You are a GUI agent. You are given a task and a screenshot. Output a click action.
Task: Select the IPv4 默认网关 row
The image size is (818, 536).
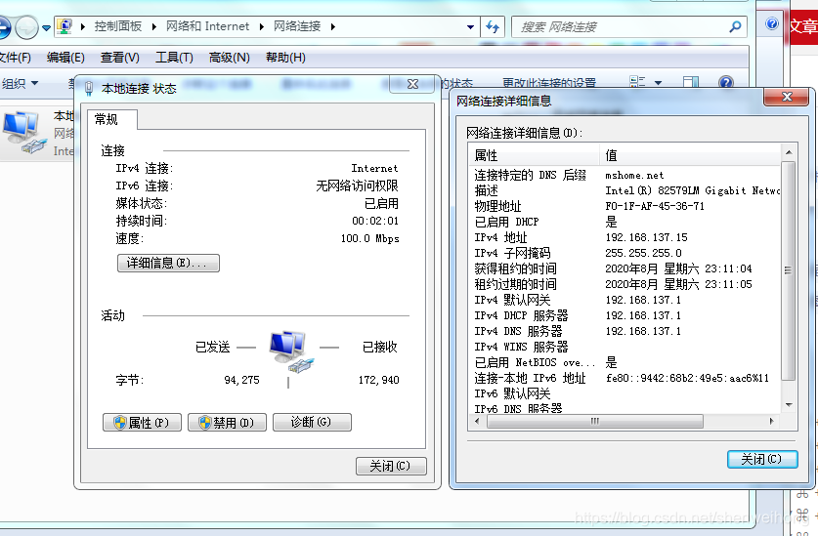tap(624, 300)
